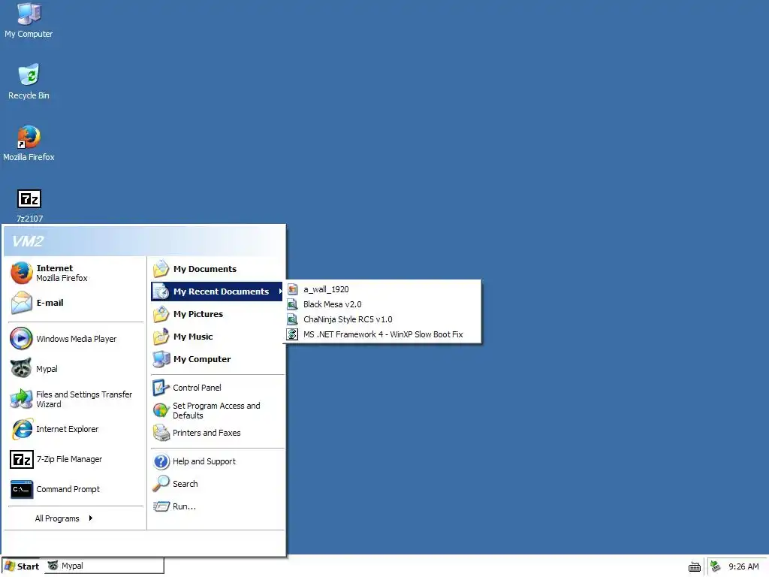The height and width of the screenshot is (577, 769).
Task: Click the 7-Zip File Manager icon
Action: pyautogui.click(x=22, y=459)
